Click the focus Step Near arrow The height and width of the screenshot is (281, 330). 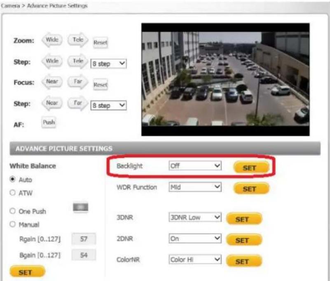tap(52, 103)
